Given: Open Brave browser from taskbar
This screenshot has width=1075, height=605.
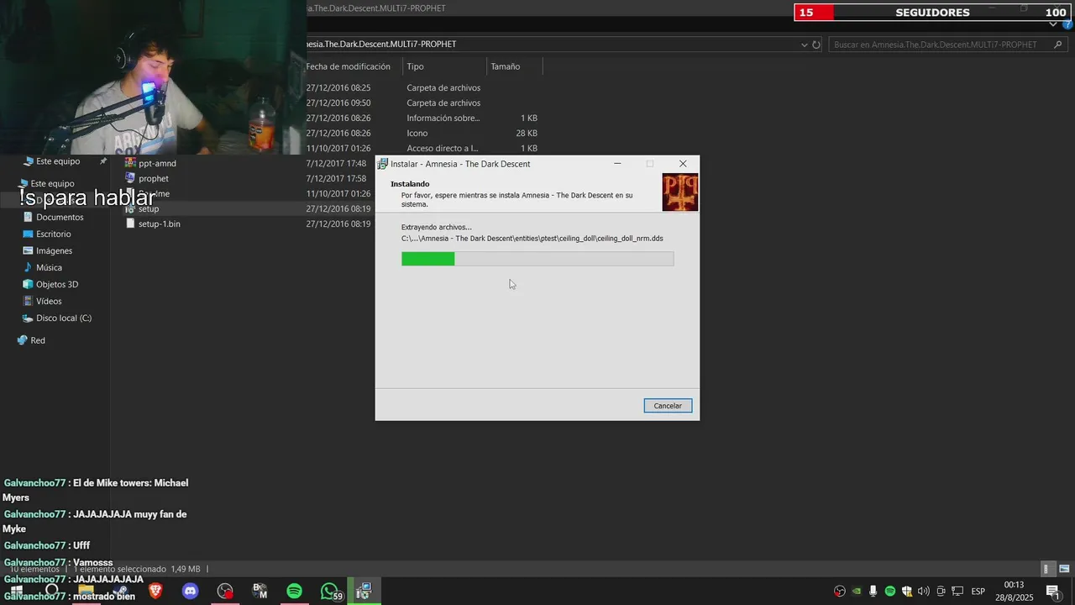Looking at the screenshot, I should 155,592.
